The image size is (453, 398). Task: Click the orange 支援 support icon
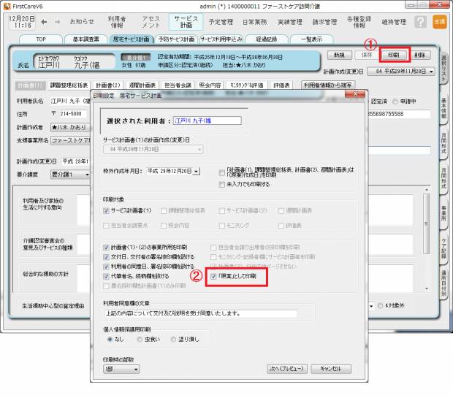click(x=438, y=22)
